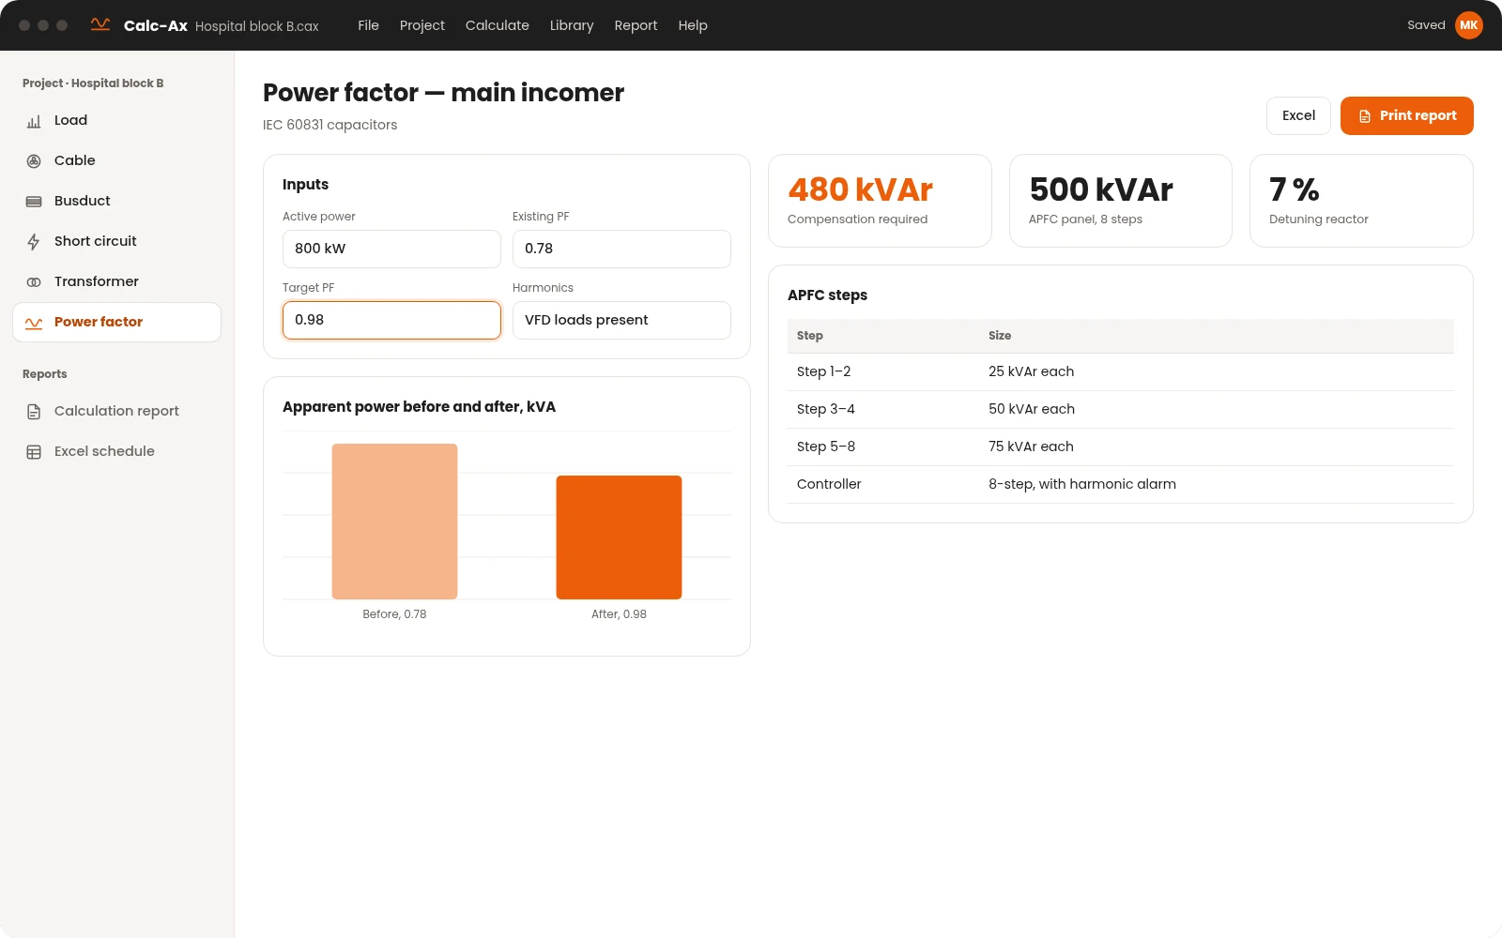Open the Project menu
Viewport: 1502px width, 938px height.
422,25
